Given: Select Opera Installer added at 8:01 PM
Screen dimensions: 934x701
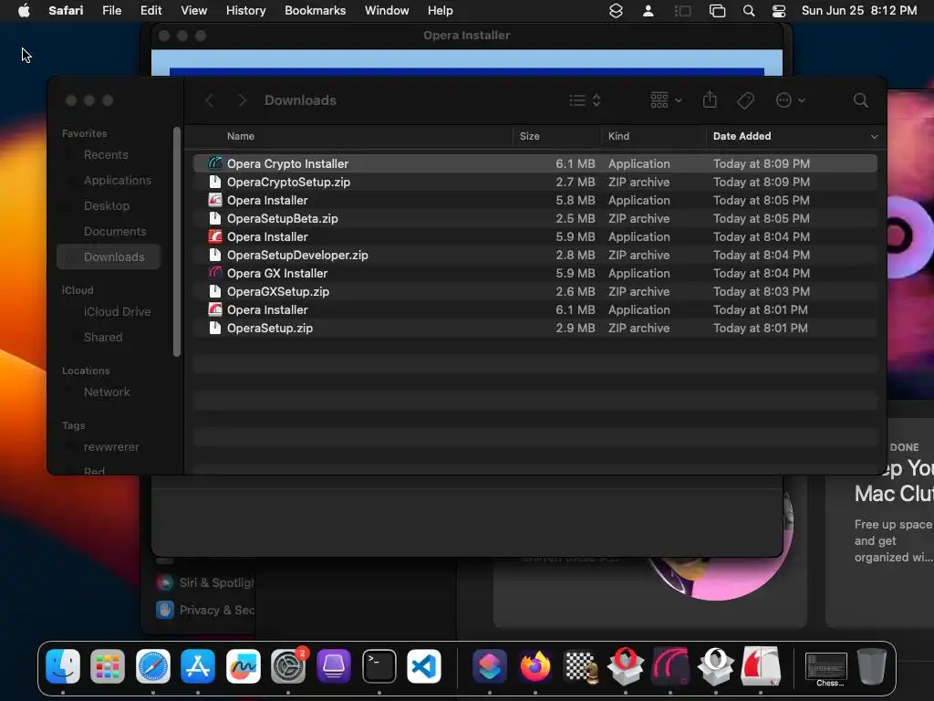Looking at the screenshot, I should [534, 309].
